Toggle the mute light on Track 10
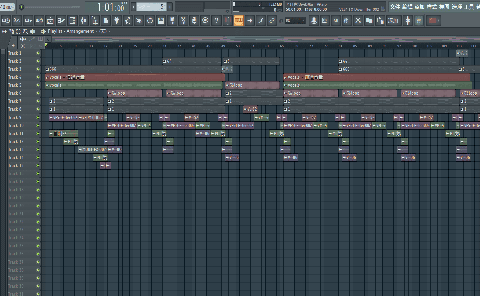 point(38,125)
